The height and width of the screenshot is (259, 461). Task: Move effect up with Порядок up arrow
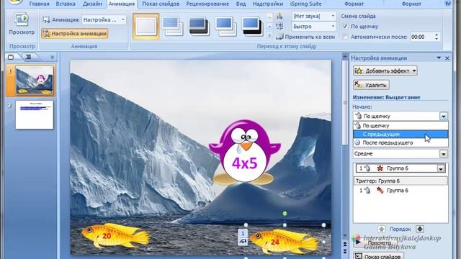coord(381,229)
